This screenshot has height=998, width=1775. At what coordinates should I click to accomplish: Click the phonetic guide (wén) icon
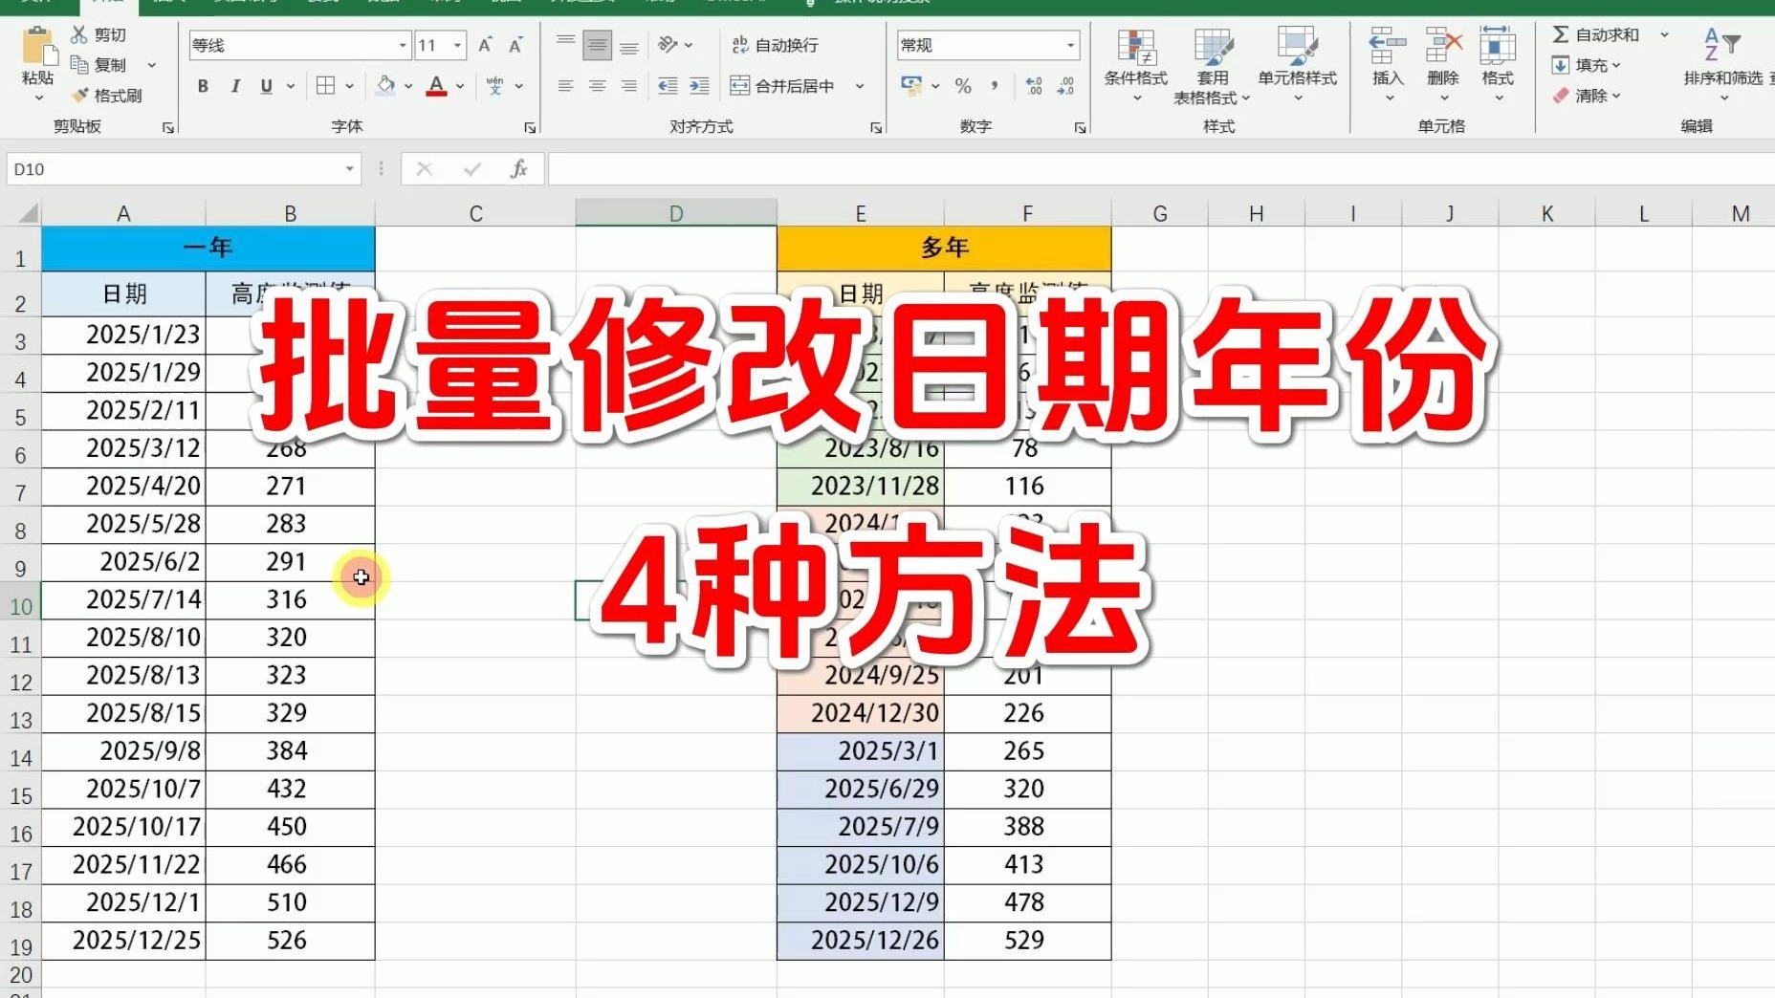pos(495,86)
